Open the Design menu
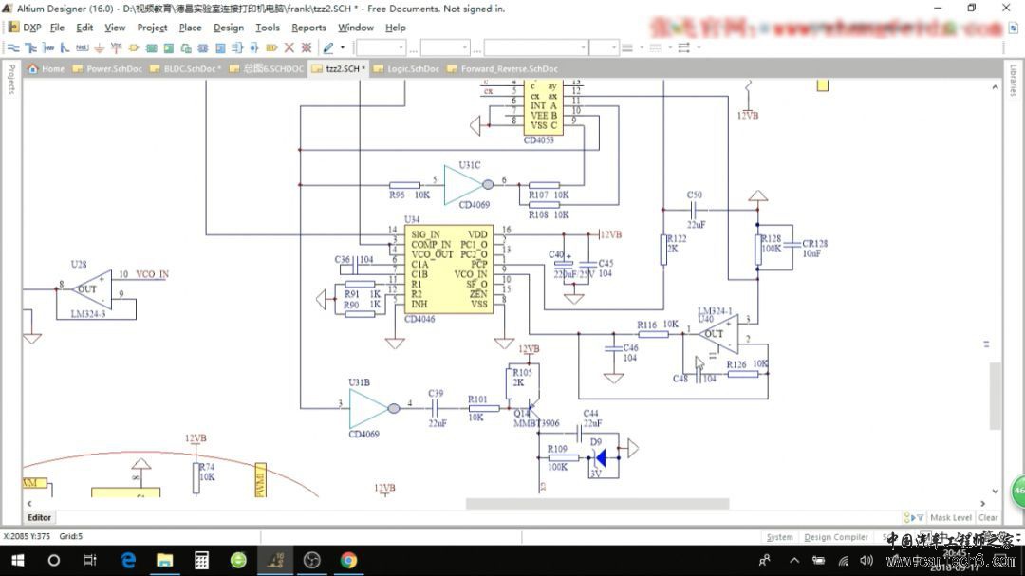 point(228,28)
